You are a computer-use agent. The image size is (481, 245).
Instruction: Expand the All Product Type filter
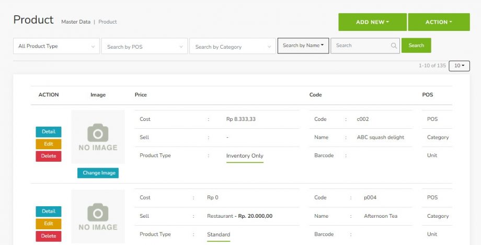pos(56,46)
